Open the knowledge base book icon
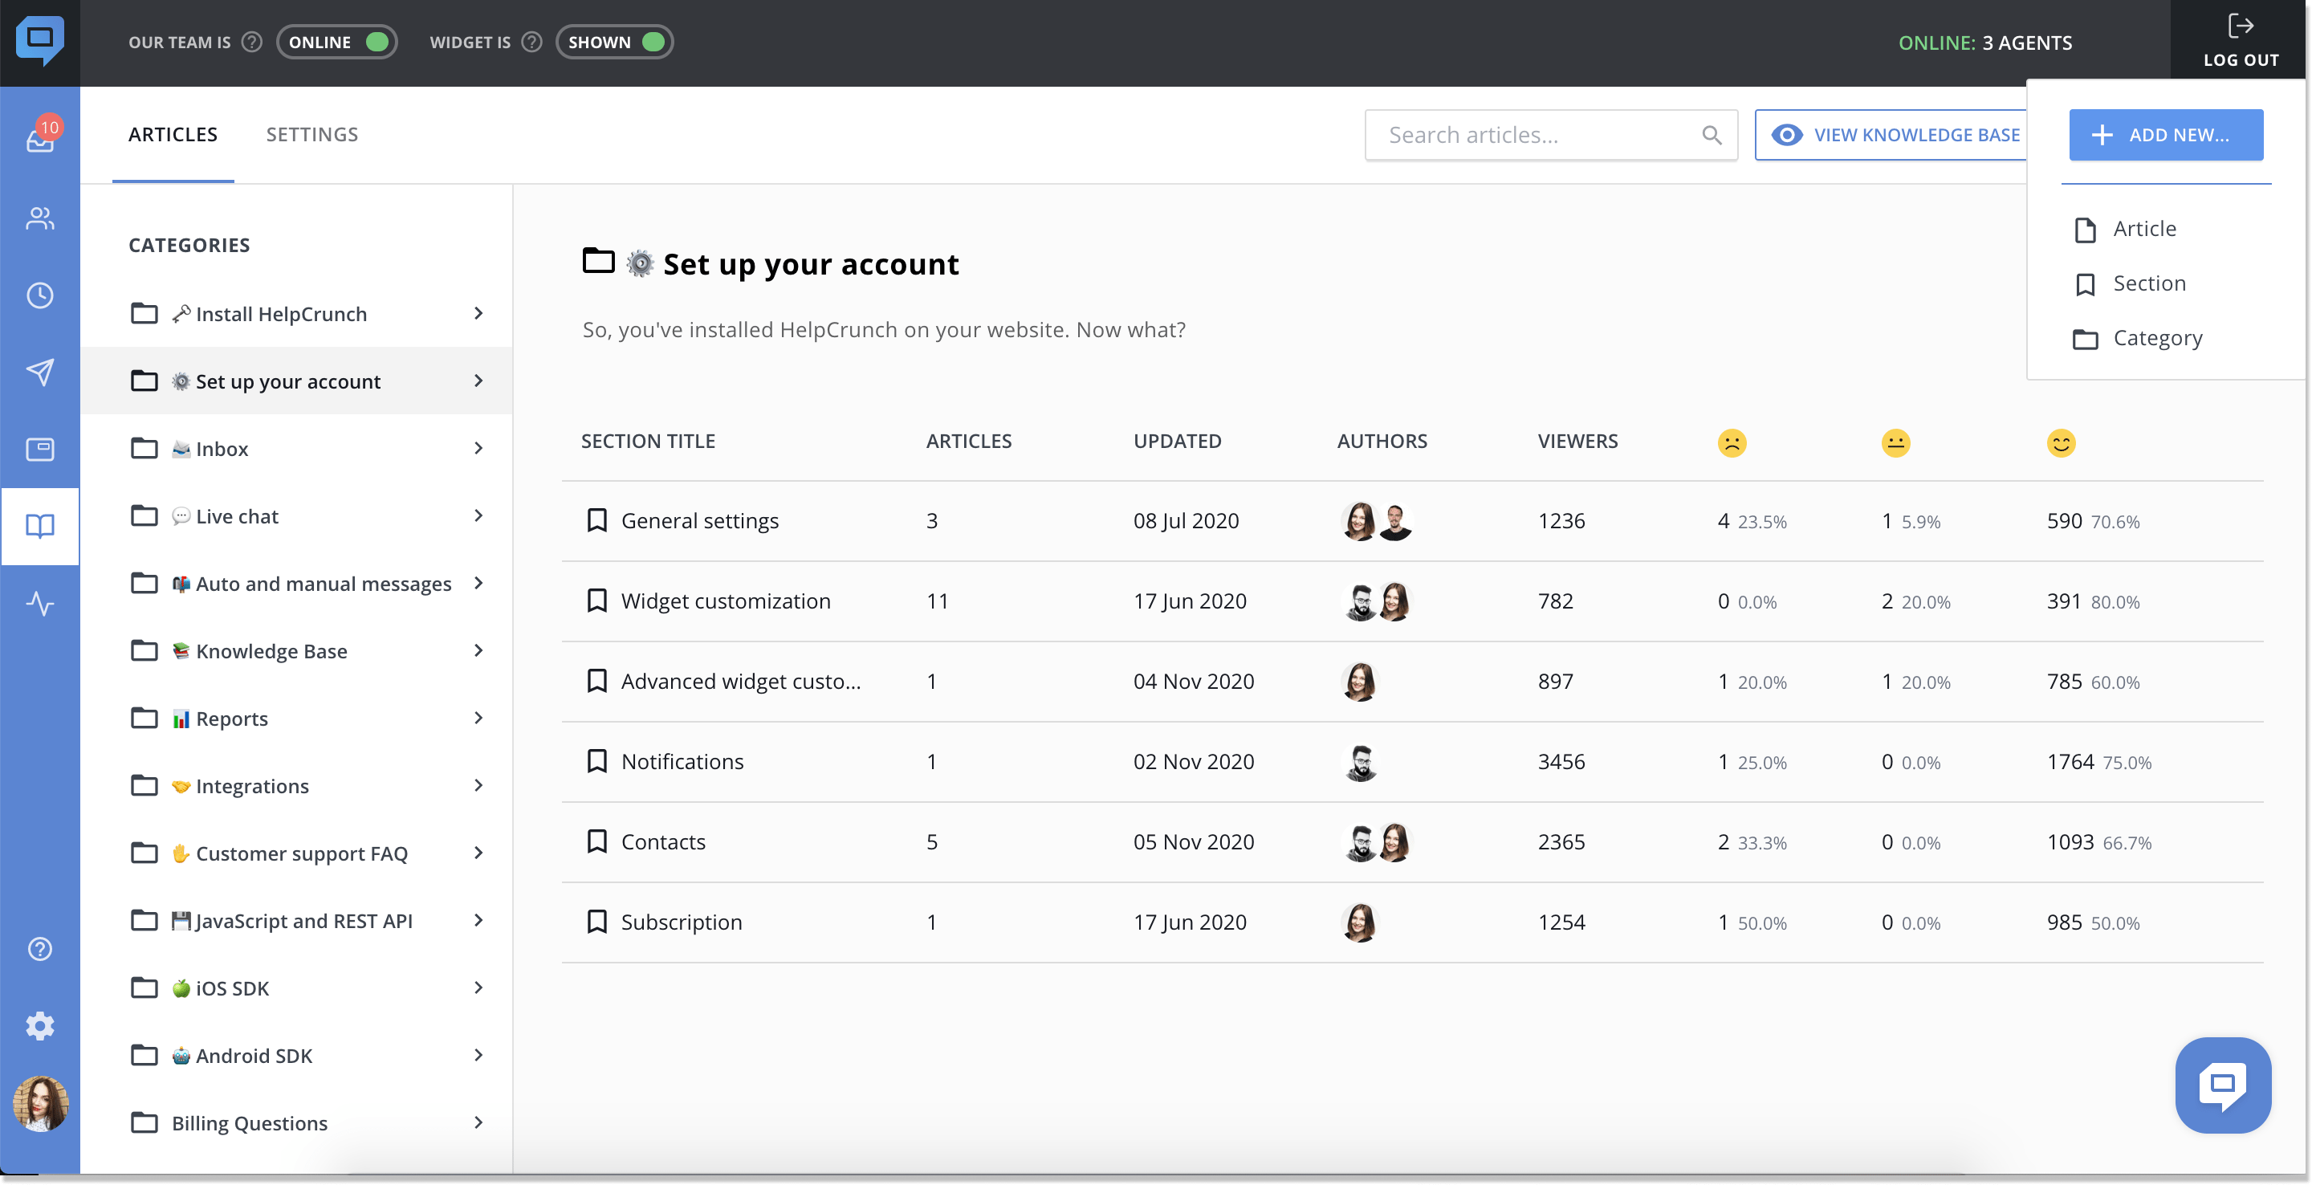This screenshot has width=2312, height=1185. [x=39, y=526]
